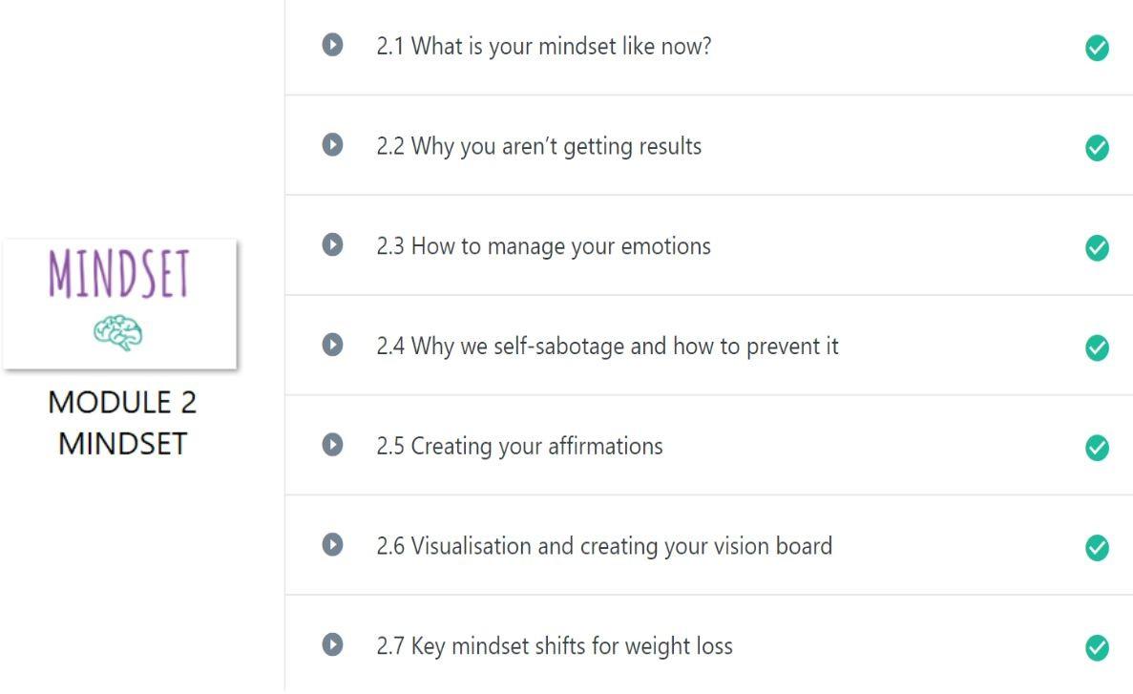Viewport: 1133px width, 694px height.
Task: Open 'Why you aren't getting results' lesson
Action: point(538,146)
